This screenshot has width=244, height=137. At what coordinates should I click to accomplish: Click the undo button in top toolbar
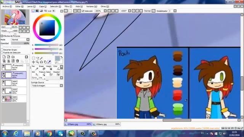click(x=66, y=11)
